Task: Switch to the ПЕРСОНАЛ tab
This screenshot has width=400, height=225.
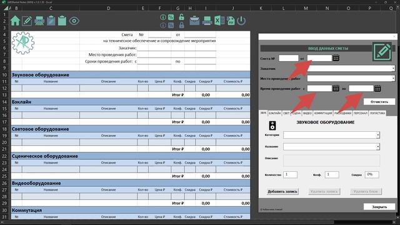Action: coord(360,113)
